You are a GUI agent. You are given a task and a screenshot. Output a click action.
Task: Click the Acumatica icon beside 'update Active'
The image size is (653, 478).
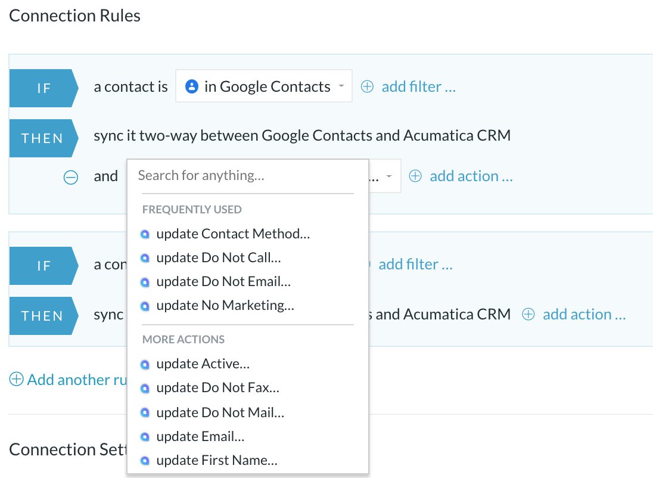click(145, 365)
